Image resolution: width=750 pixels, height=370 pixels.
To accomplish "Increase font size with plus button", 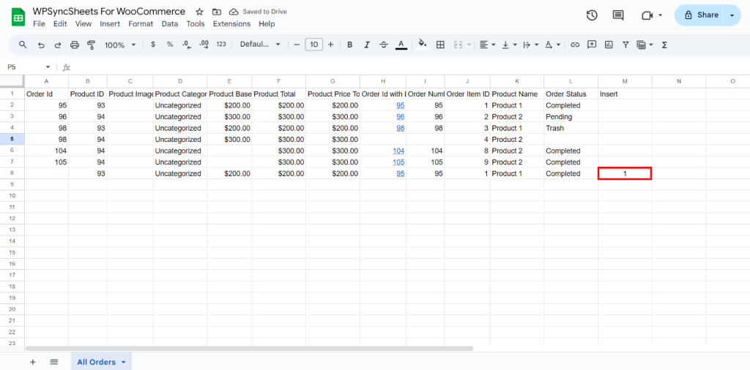I will (330, 45).
